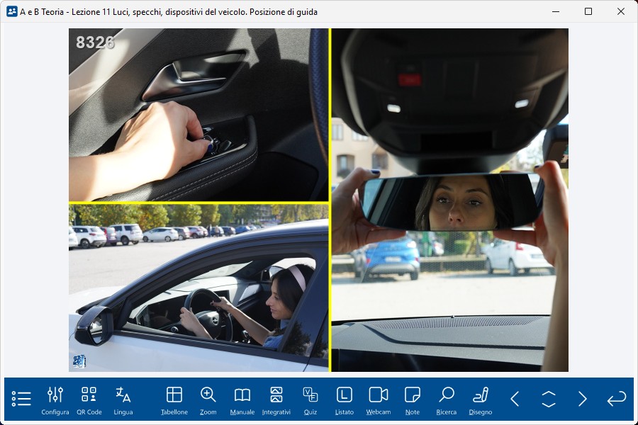Enable the Disegno drawing tool
The width and height of the screenshot is (638, 425).
click(x=481, y=400)
